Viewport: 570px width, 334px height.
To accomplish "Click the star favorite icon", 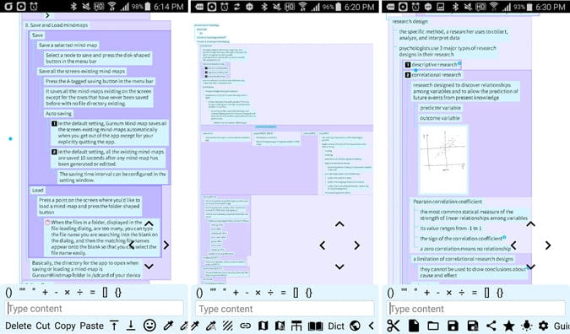I will (x=509, y=326).
